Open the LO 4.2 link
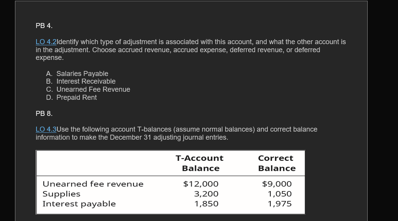The height and width of the screenshot is (221, 398). pyautogui.click(x=46, y=42)
